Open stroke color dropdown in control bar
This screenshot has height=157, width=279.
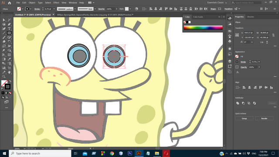coord(31,9)
